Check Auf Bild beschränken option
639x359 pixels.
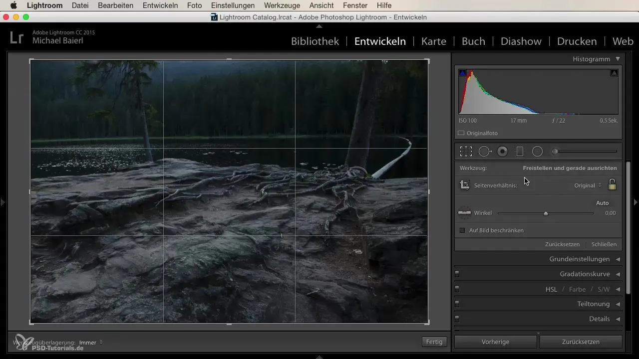[462, 230]
